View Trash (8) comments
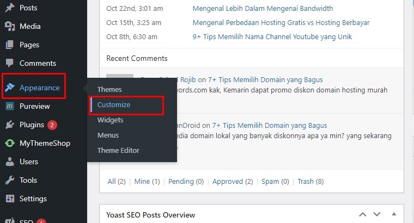This screenshot has width=414, height=223. tap(310, 181)
